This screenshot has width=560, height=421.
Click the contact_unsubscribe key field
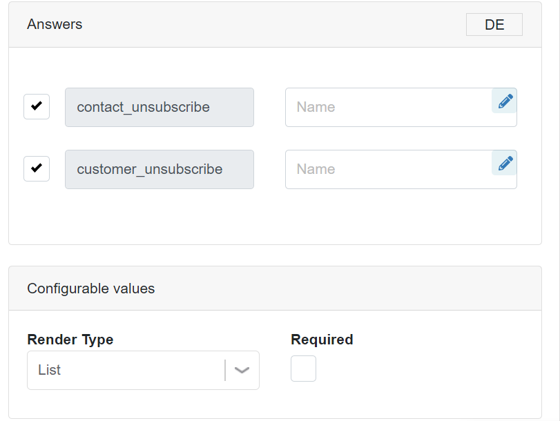pos(160,107)
